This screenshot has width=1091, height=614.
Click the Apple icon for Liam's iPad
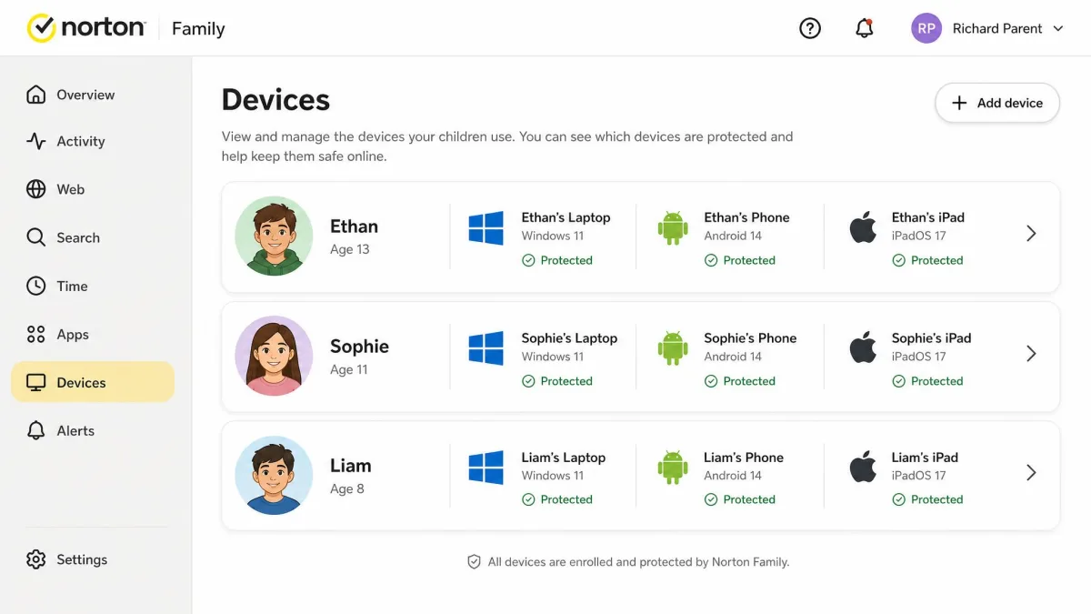(863, 467)
